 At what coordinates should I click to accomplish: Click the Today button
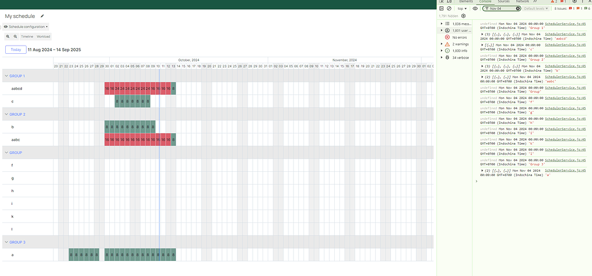coord(16,50)
